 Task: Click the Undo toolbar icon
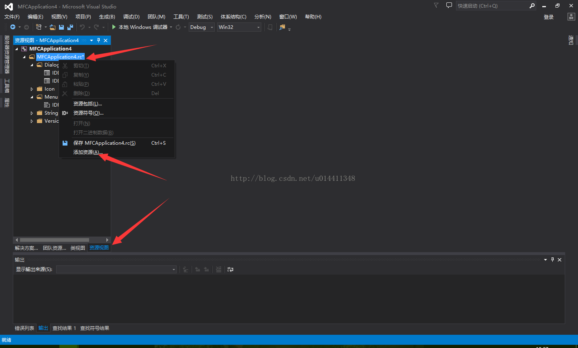(x=82, y=27)
